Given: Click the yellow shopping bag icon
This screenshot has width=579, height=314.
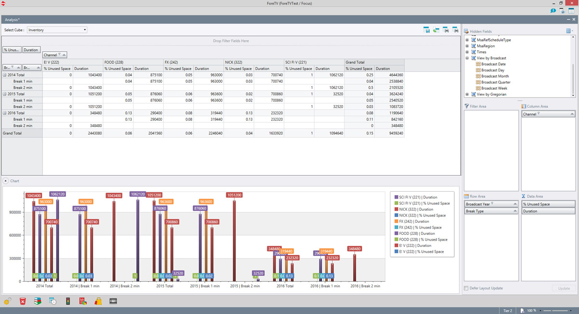Looking at the screenshot, I should click(x=98, y=301).
